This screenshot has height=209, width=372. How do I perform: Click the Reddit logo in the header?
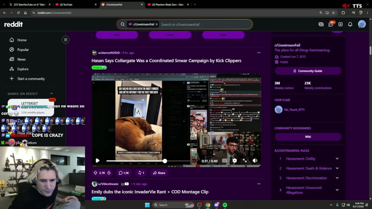(13, 24)
